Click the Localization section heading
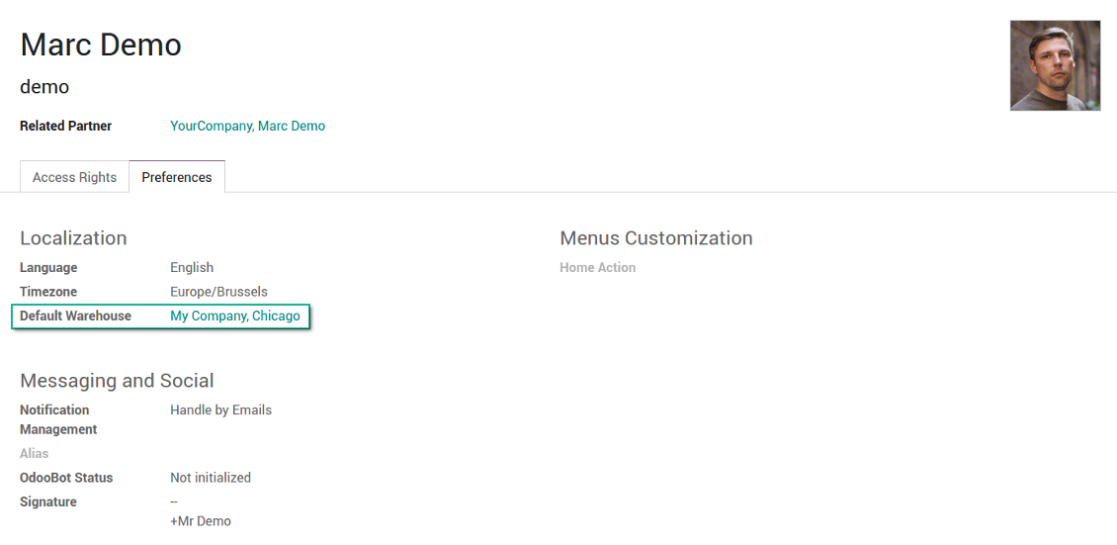This screenshot has width=1117, height=545. pos(73,238)
